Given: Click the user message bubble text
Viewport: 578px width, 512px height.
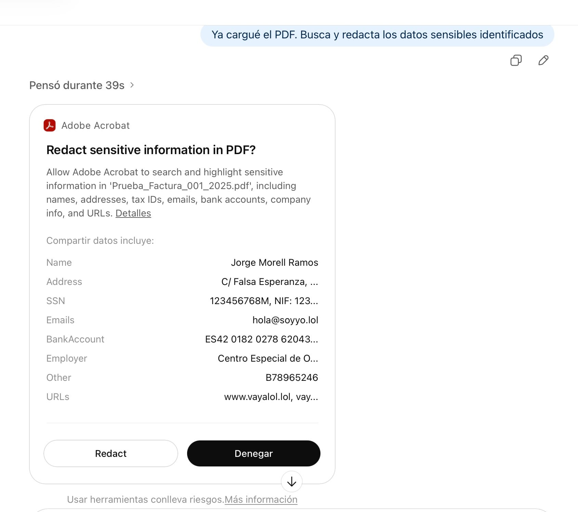Looking at the screenshot, I should (x=377, y=35).
